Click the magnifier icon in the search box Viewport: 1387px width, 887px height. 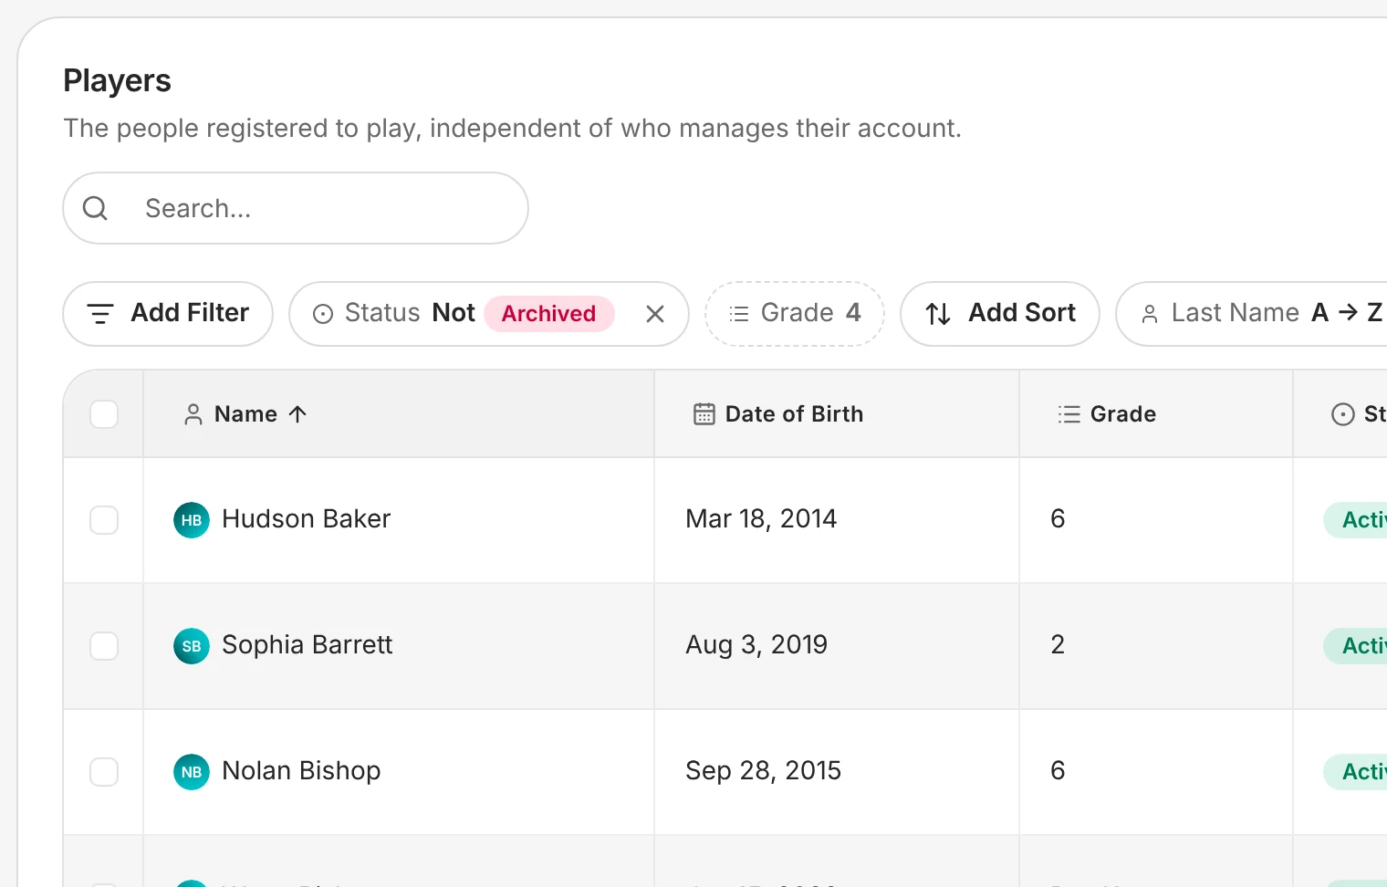pos(95,208)
